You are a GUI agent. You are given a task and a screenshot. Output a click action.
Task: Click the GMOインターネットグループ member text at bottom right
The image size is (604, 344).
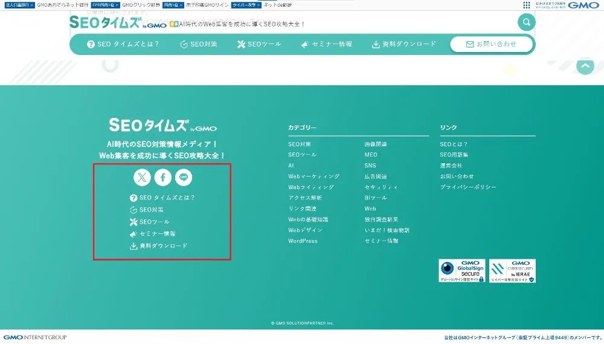pos(522,338)
